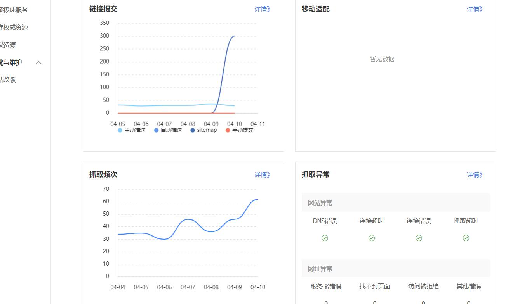
Task: Click the green check under 连接超时
Action: pyautogui.click(x=372, y=238)
